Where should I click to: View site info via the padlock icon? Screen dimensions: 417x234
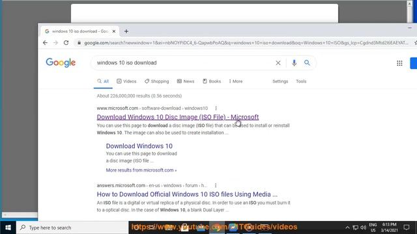click(x=79, y=43)
